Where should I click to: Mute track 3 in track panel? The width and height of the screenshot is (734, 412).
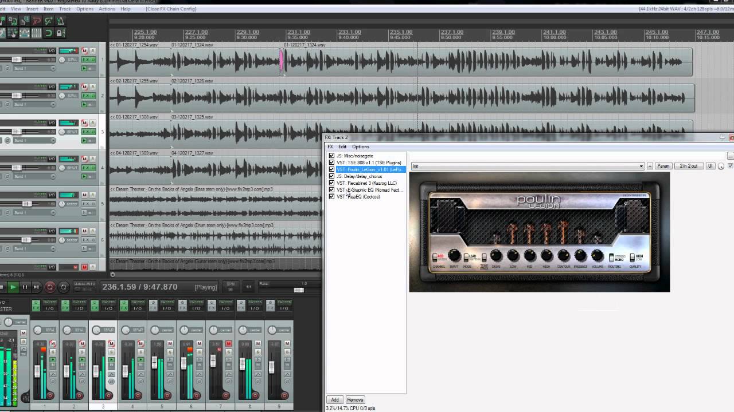coord(84,123)
